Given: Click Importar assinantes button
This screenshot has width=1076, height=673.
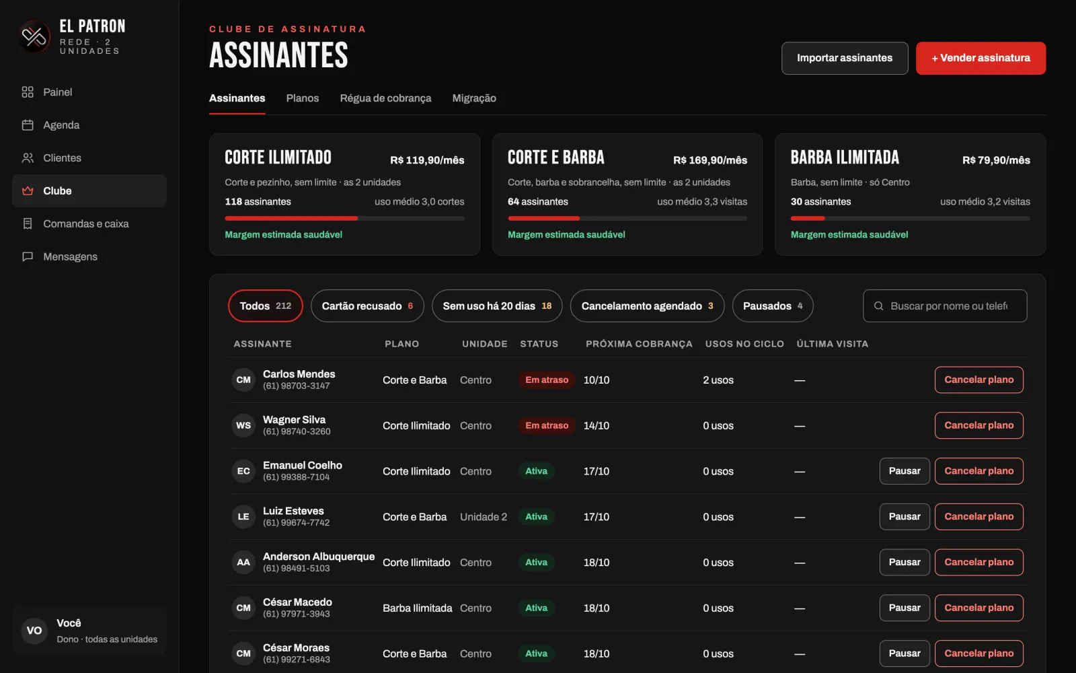Looking at the screenshot, I should (845, 59).
